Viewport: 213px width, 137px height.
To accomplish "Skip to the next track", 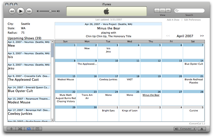I will coord(29,11).
